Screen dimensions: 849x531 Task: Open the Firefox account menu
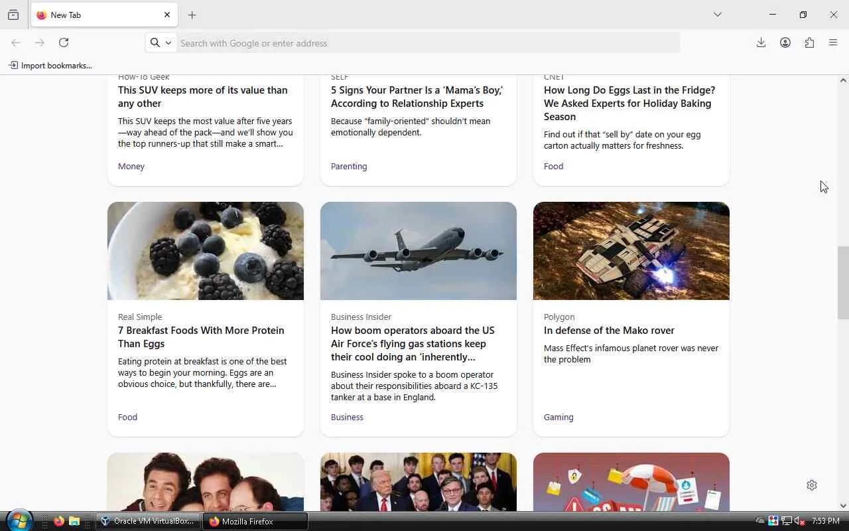(x=785, y=42)
